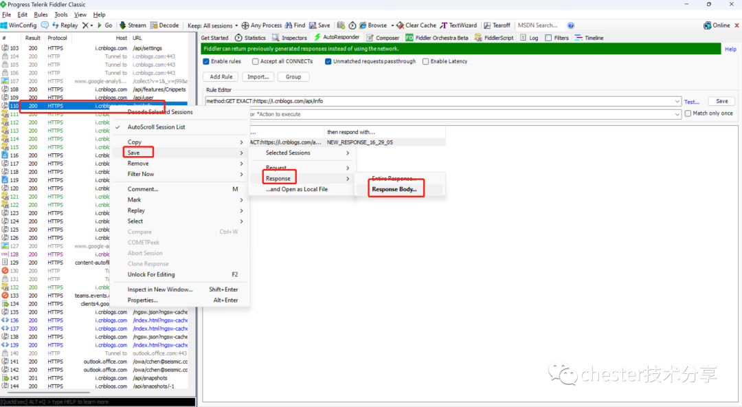Open dropdown arrow next to Browse

(x=392, y=25)
